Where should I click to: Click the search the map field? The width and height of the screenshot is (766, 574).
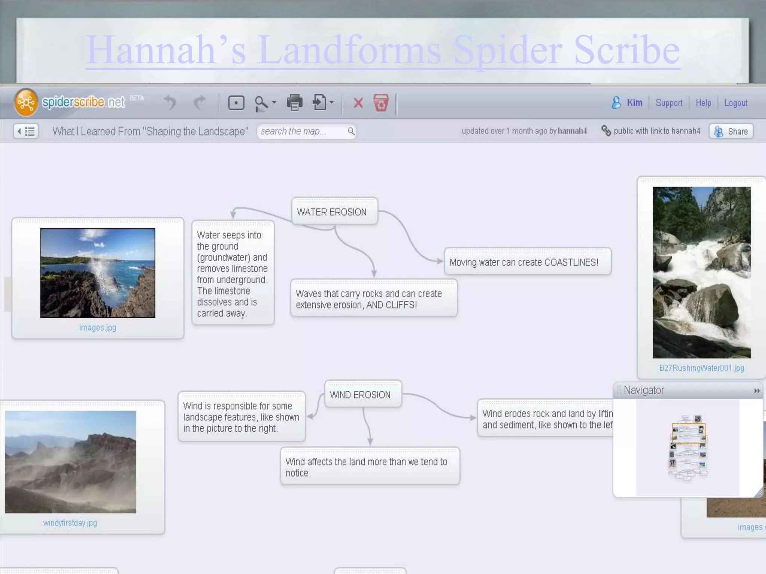pyautogui.click(x=306, y=131)
